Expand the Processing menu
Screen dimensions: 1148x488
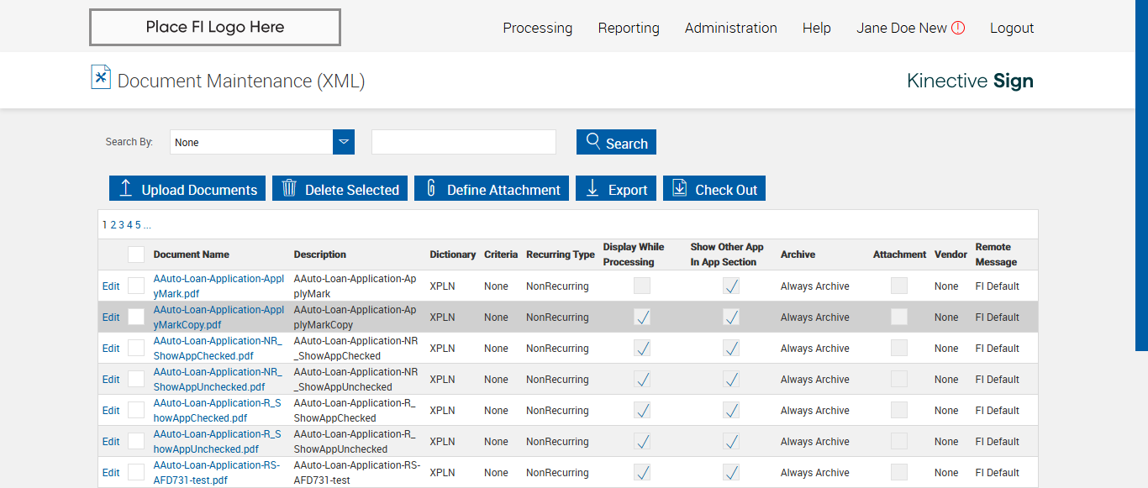pyautogui.click(x=537, y=28)
